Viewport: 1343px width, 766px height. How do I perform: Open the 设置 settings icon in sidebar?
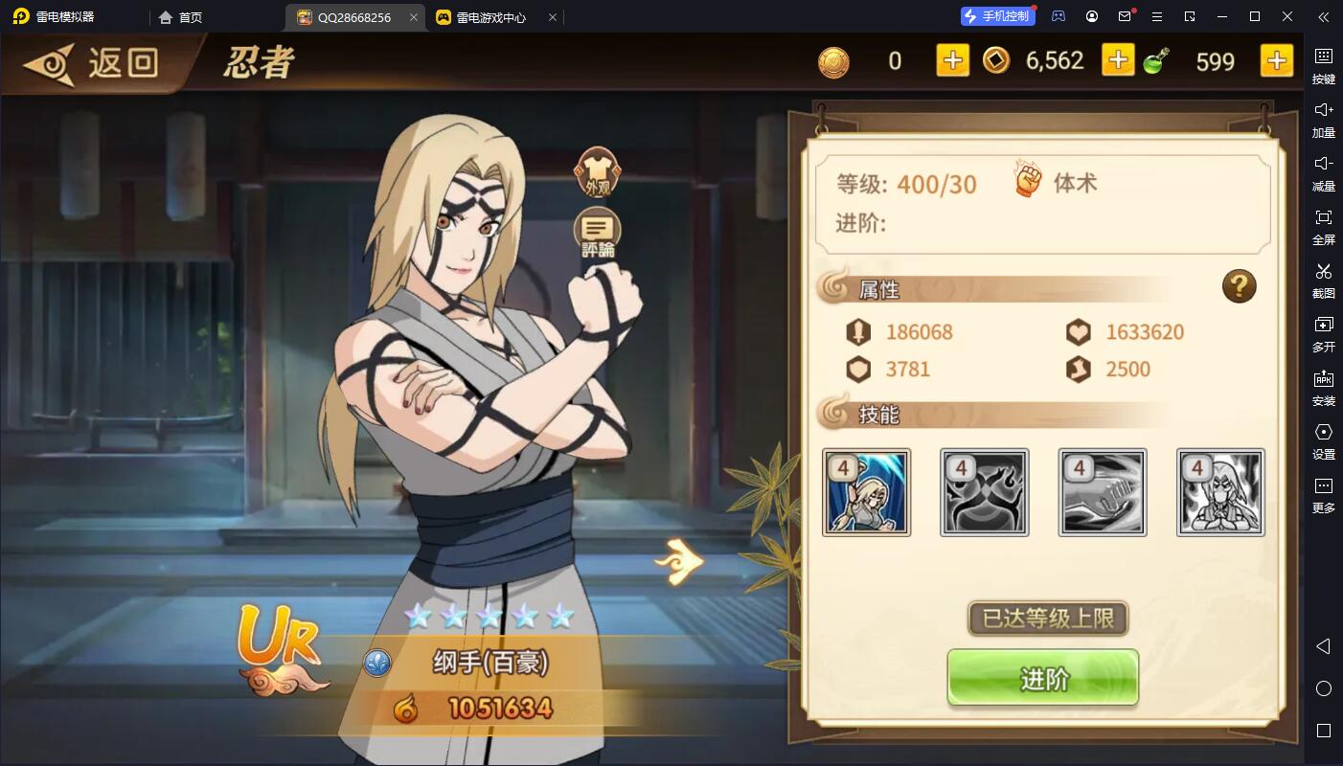click(1323, 440)
